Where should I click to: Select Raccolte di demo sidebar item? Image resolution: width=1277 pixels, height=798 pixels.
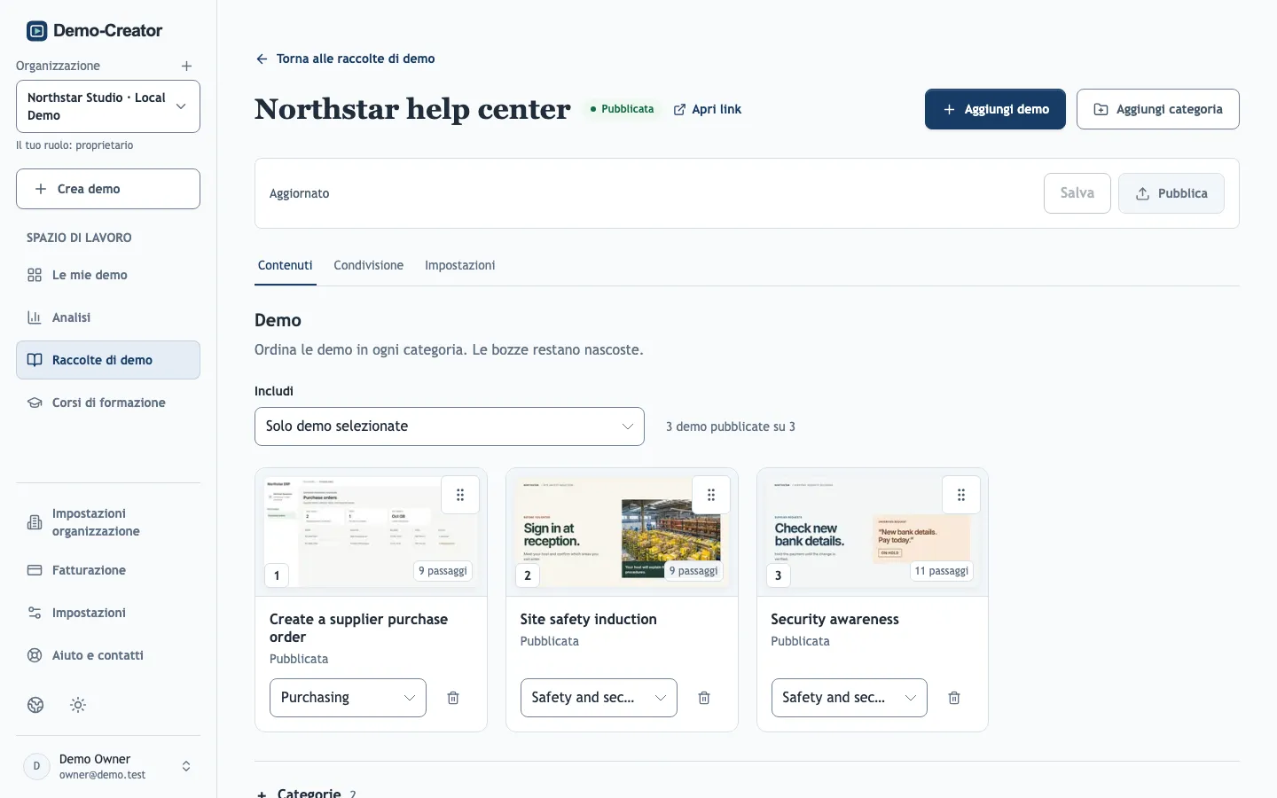coord(108,360)
